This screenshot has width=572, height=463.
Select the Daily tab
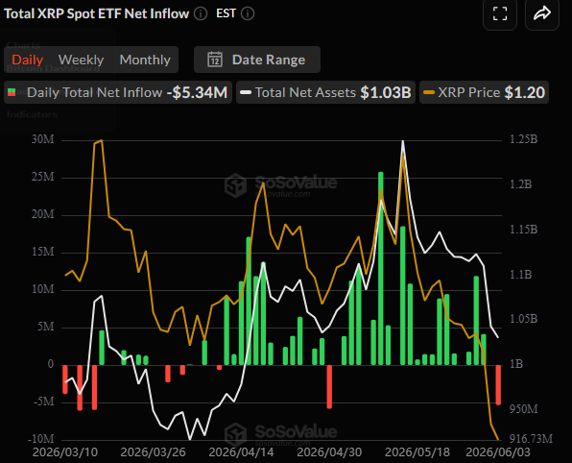point(28,60)
